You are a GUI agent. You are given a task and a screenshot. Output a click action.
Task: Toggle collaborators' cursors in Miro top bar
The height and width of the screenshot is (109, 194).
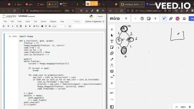point(164,18)
